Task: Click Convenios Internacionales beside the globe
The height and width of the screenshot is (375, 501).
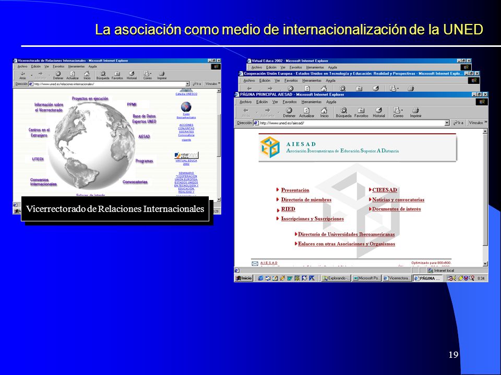Action: pyautogui.click(x=43, y=182)
